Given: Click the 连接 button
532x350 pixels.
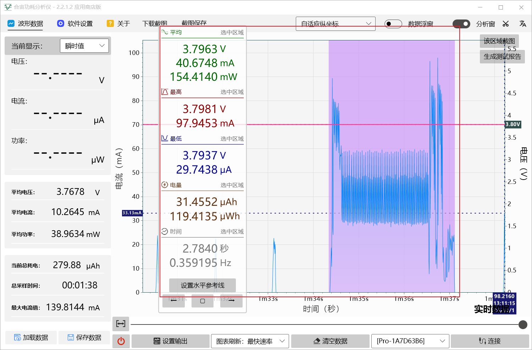Looking at the screenshot, I should click(x=490, y=341).
